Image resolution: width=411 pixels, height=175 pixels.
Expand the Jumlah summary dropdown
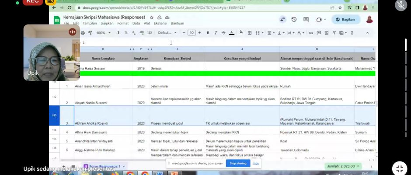pos(343,166)
